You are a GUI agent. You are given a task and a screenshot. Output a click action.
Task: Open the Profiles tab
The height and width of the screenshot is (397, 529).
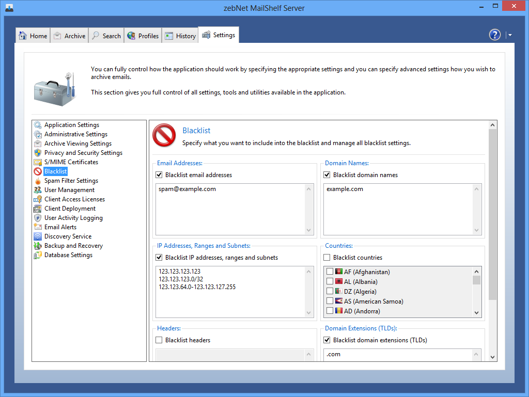tap(143, 36)
